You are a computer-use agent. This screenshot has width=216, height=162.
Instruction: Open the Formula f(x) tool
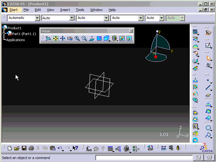point(88,149)
